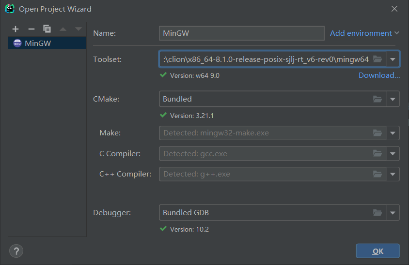Viewport: 409px width, 265px height.
Task: Select MinGW toolchain in list
Action: pyautogui.click(x=47, y=43)
